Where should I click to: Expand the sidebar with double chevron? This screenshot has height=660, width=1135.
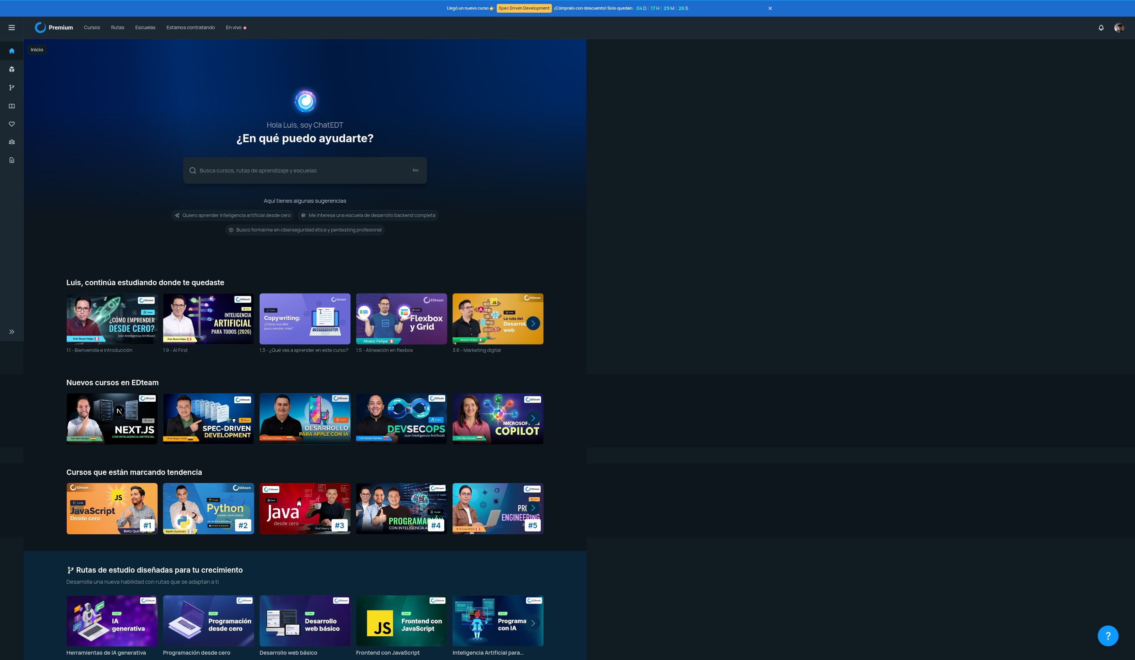12,332
